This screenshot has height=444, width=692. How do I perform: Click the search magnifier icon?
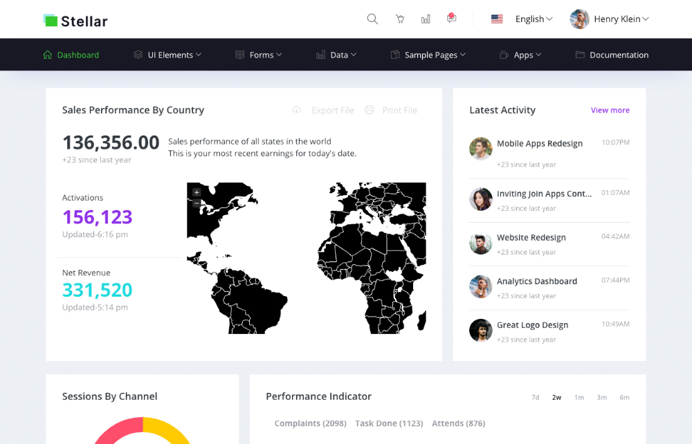372,19
